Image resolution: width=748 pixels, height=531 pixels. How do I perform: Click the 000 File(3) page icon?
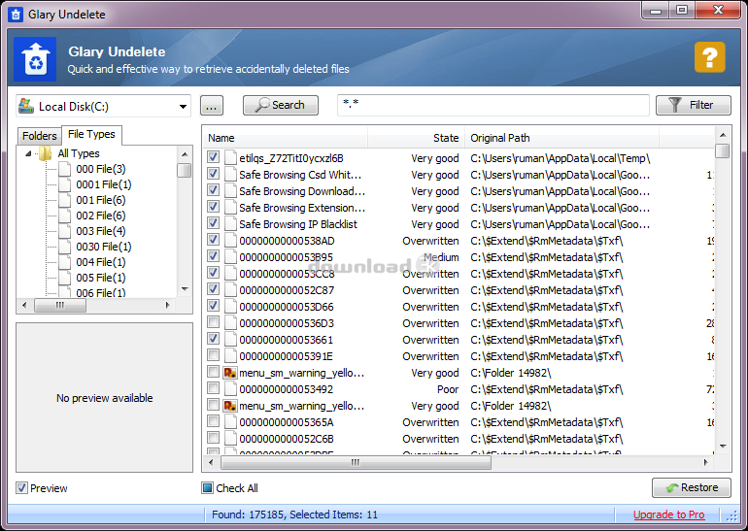pos(64,169)
